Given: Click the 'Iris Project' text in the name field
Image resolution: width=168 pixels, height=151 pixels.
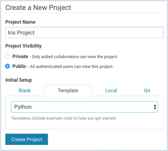Looking at the screenshot, I should [21, 33].
